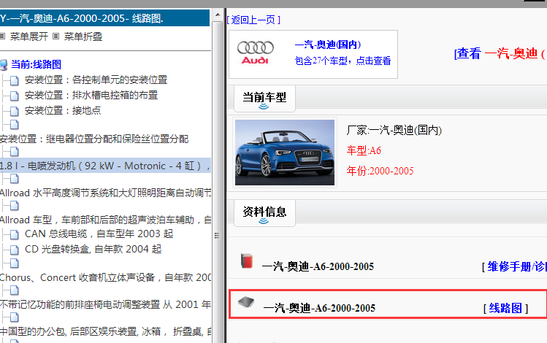Image resolution: width=547 pixels, height=343 pixels.
Task: Click the 菜单折叠 collapse-menu icon
Action: [x=56, y=36]
